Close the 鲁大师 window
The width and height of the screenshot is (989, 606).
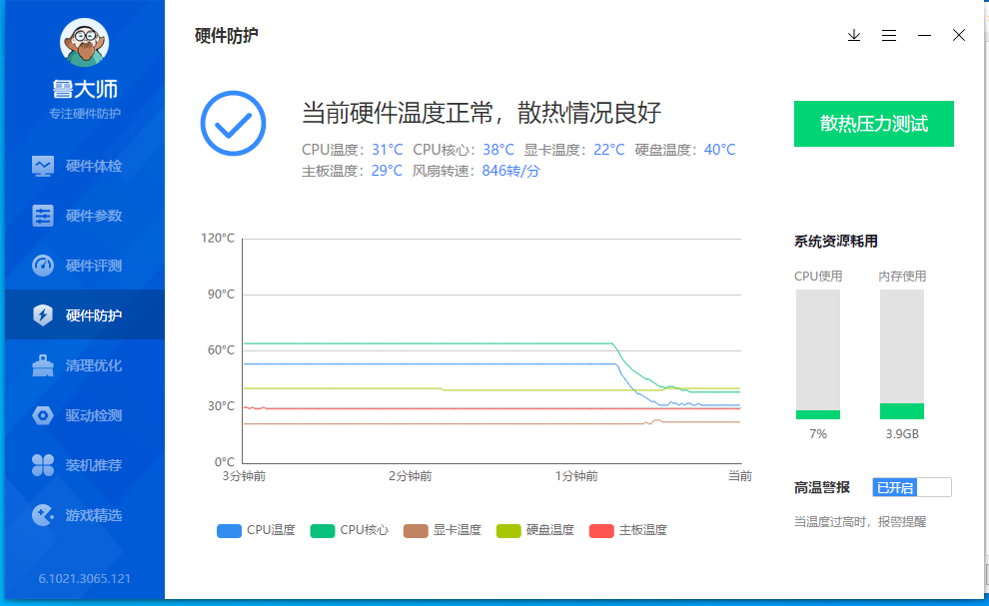point(959,35)
